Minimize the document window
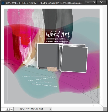The height and width of the screenshot is (112, 108). [88, 3]
